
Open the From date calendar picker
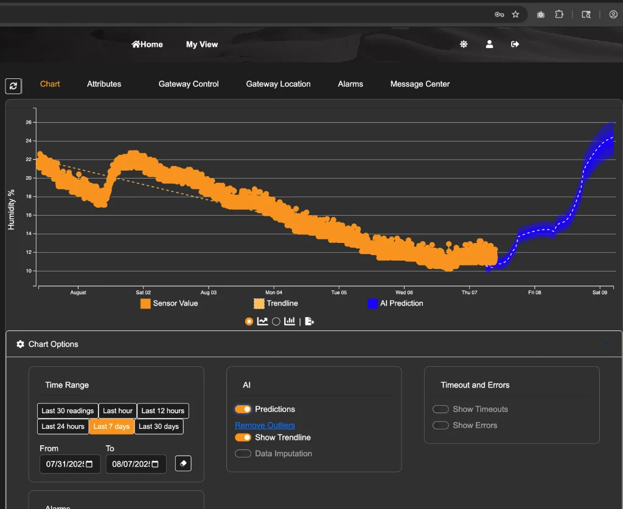point(89,464)
